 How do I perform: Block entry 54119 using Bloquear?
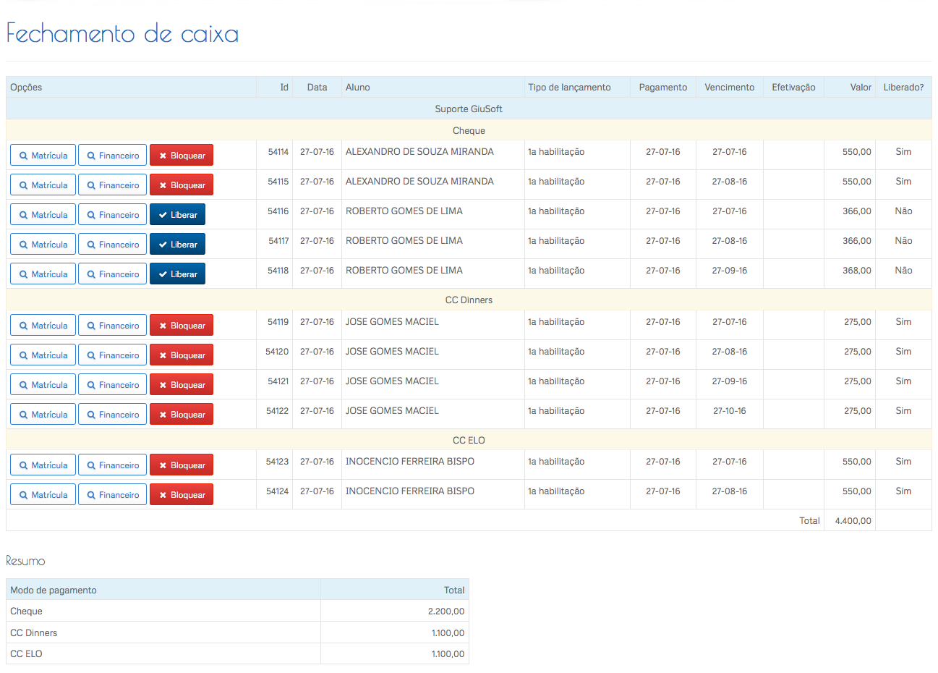181,326
